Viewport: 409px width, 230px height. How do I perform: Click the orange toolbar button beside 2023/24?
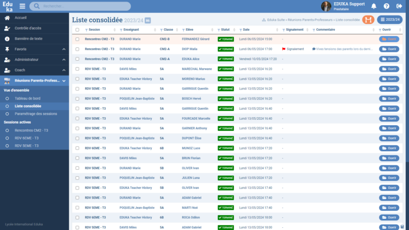(368, 20)
